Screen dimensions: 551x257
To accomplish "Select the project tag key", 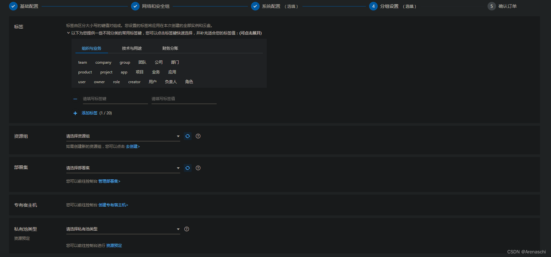I will point(106,72).
